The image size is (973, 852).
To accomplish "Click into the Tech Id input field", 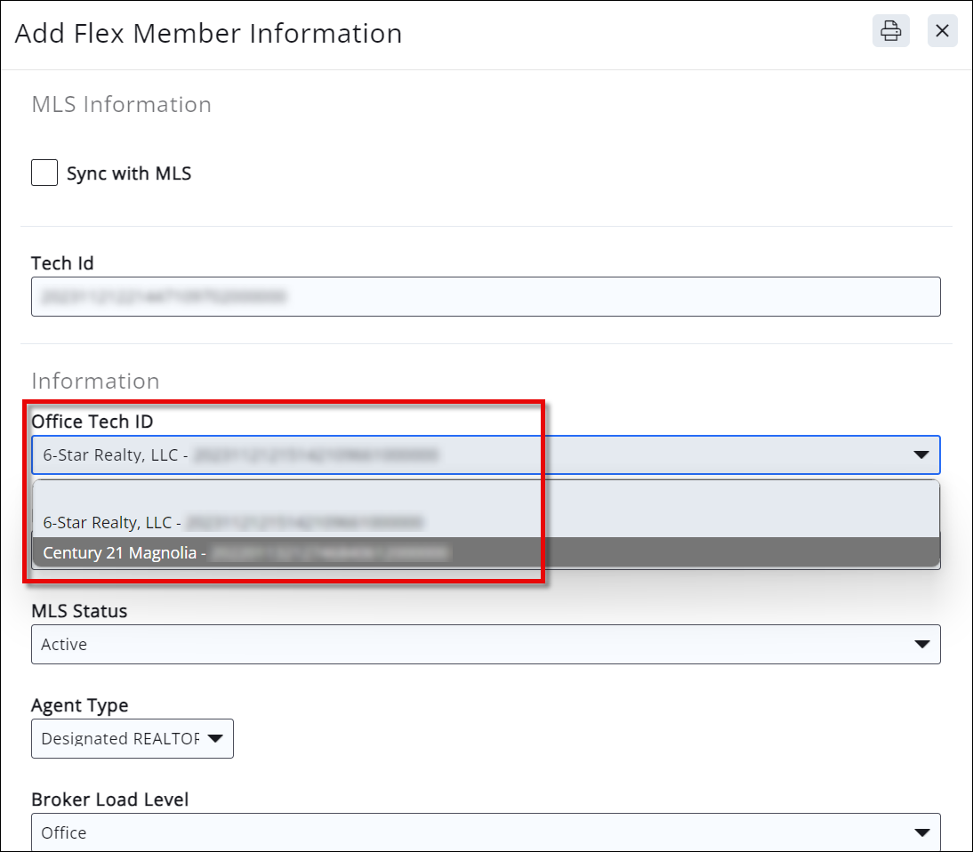I will point(485,297).
